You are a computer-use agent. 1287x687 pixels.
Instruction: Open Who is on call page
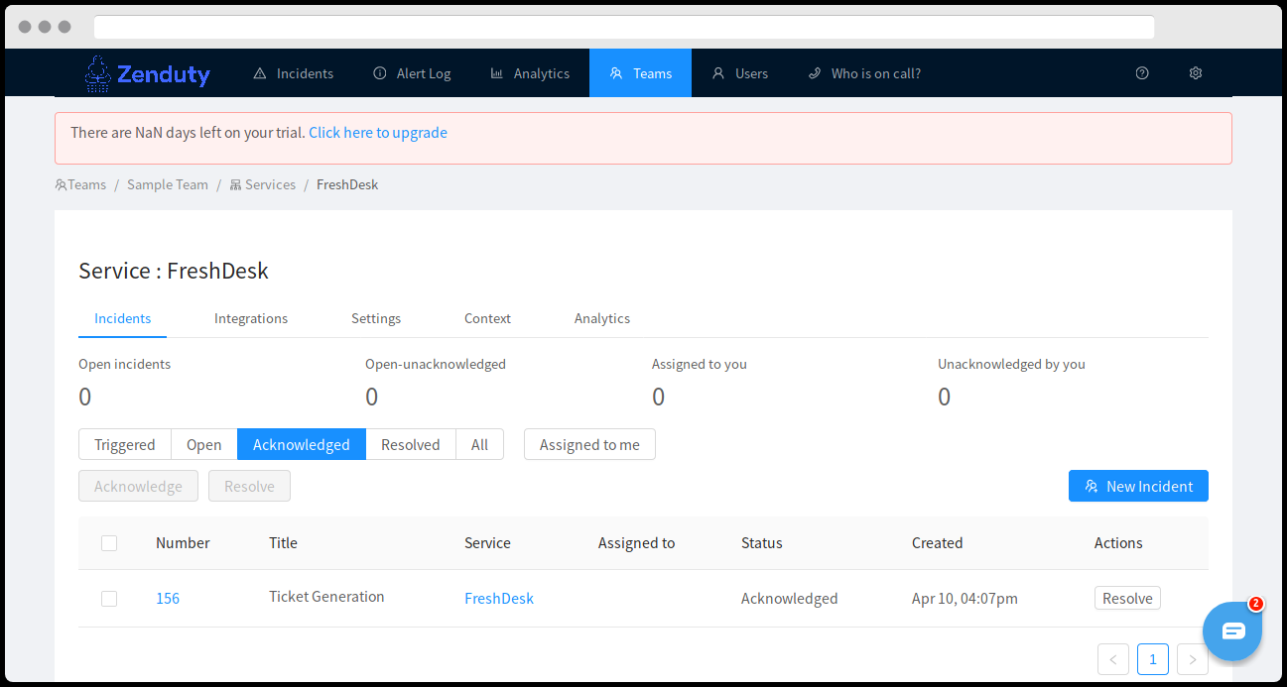(864, 73)
